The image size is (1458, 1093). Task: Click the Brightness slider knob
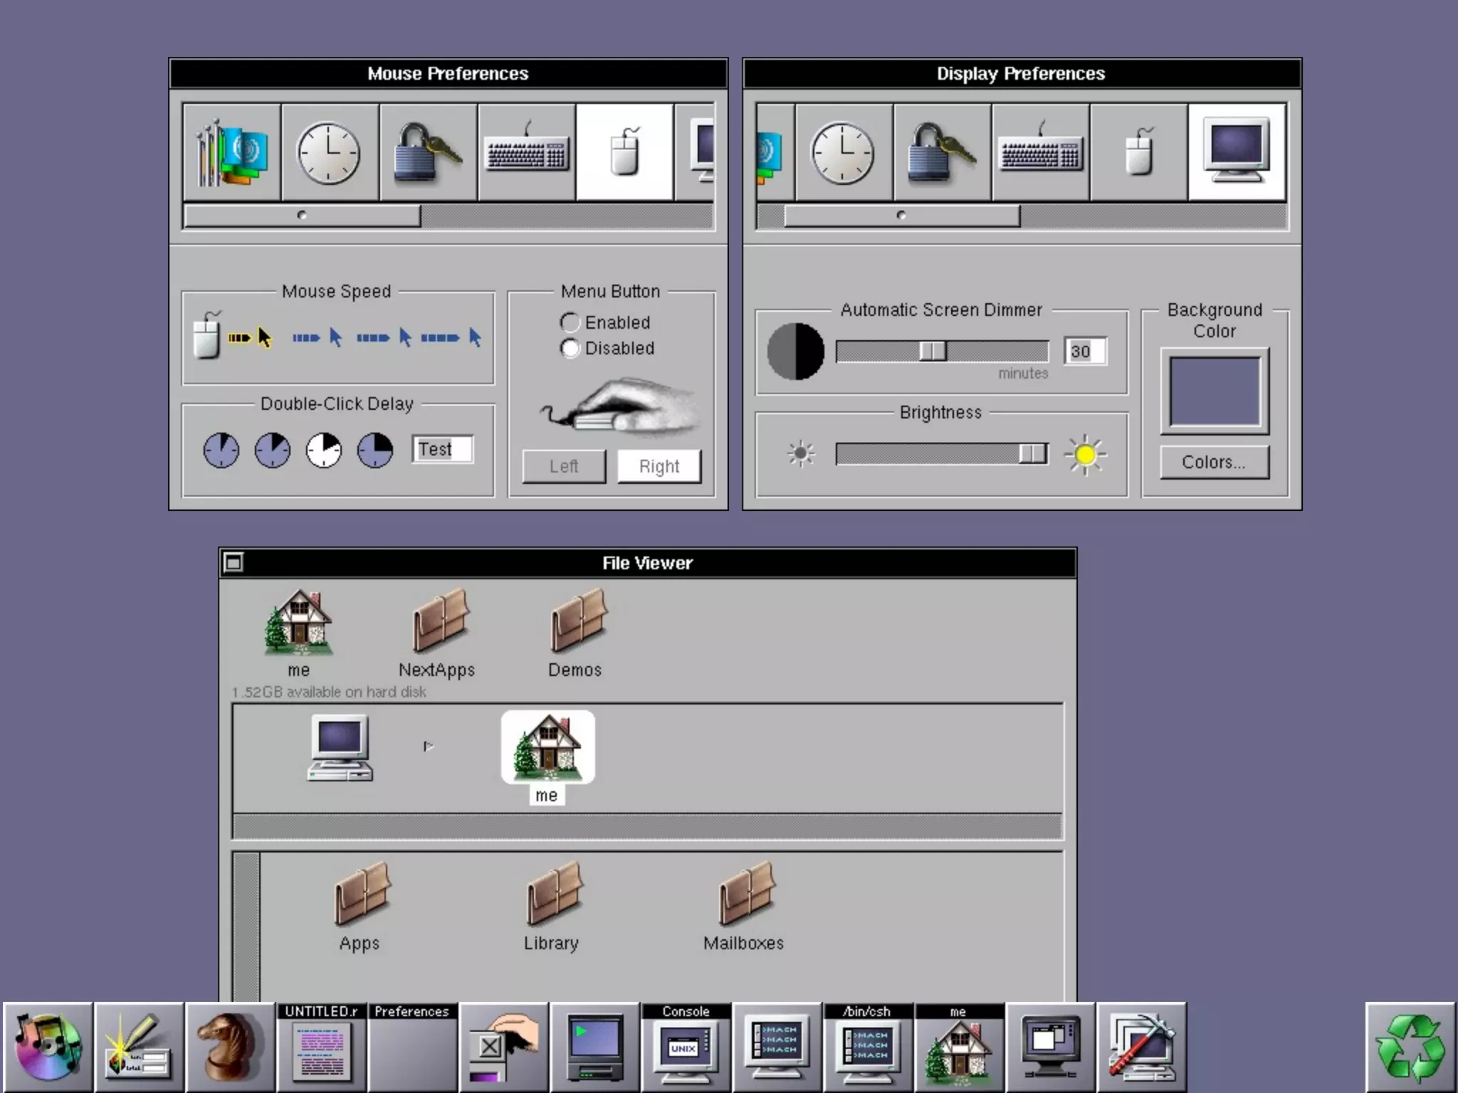(x=1032, y=453)
